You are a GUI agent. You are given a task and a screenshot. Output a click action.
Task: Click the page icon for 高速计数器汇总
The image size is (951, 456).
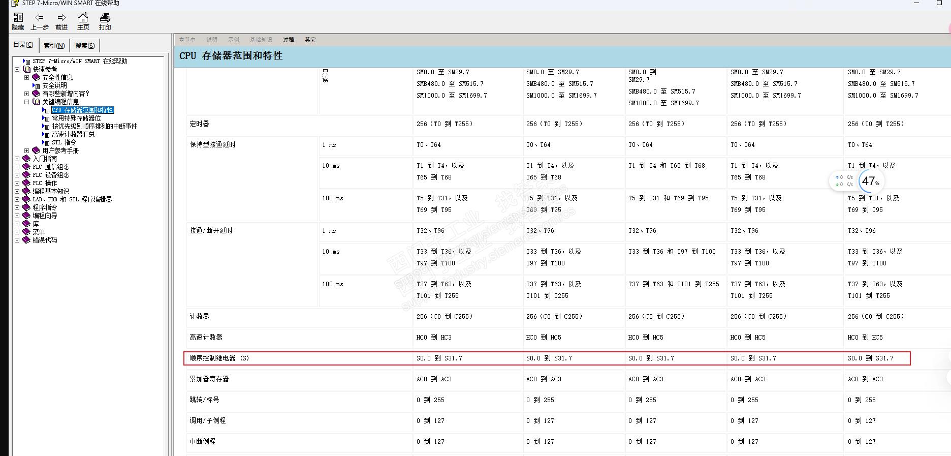point(46,134)
